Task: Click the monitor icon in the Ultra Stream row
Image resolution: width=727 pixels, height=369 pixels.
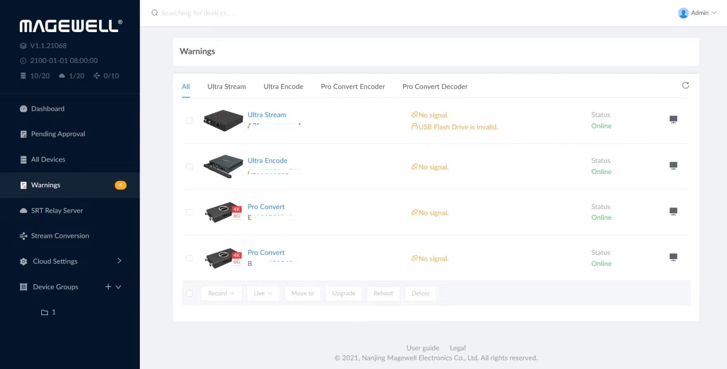Action: pyautogui.click(x=673, y=119)
